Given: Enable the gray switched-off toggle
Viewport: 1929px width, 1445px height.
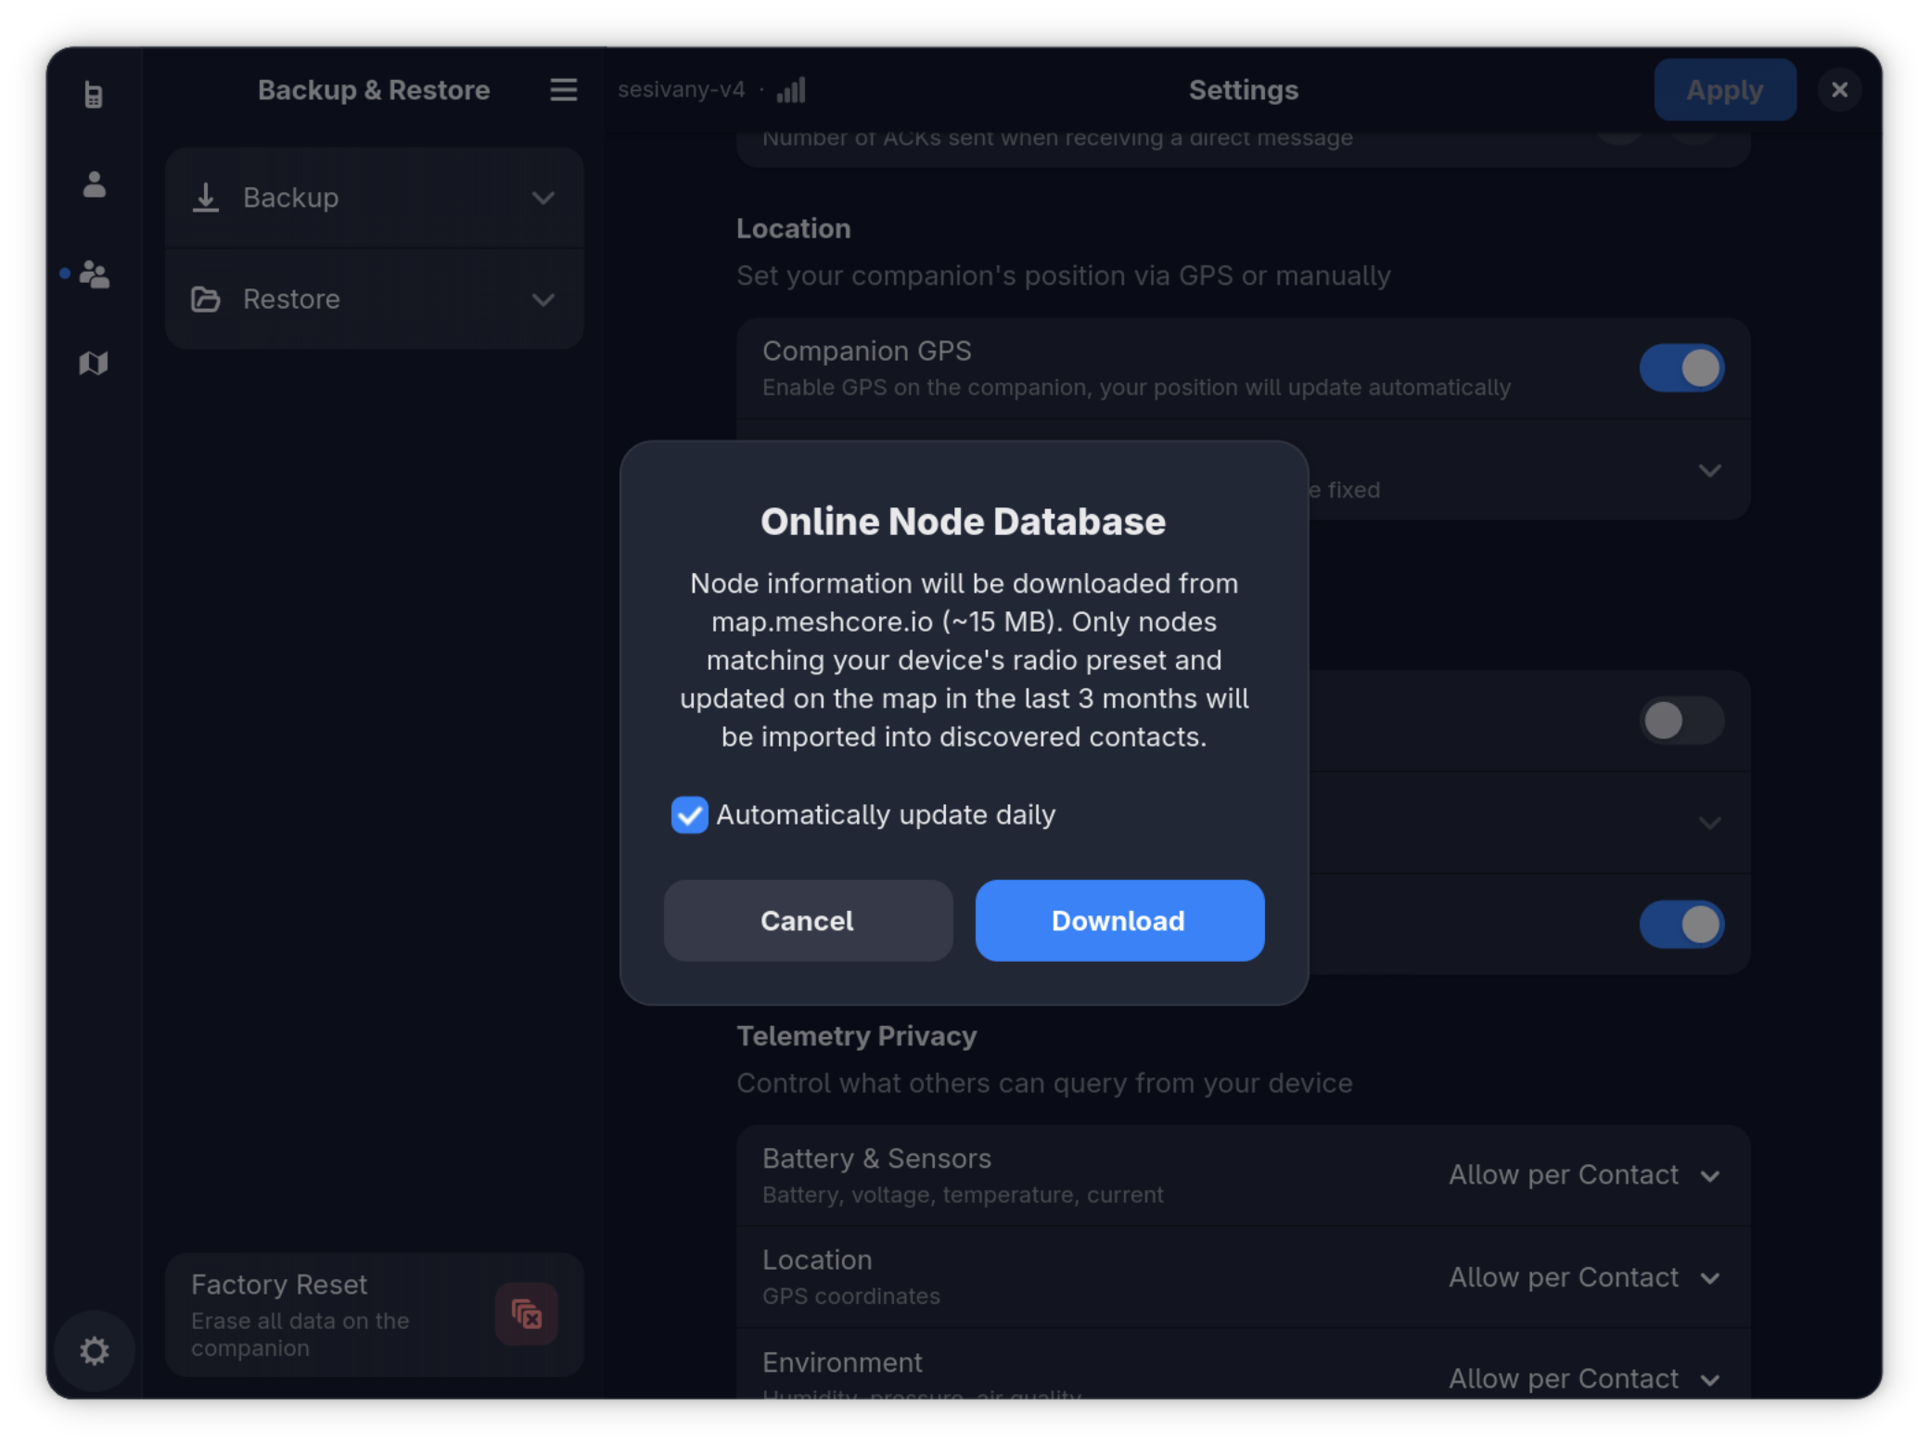Looking at the screenshot, I should (1680, 721).
